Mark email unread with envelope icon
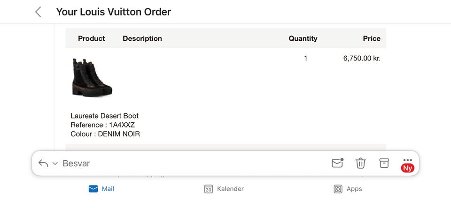Viewport: 451px width, 208px height. tap(337, 163)
